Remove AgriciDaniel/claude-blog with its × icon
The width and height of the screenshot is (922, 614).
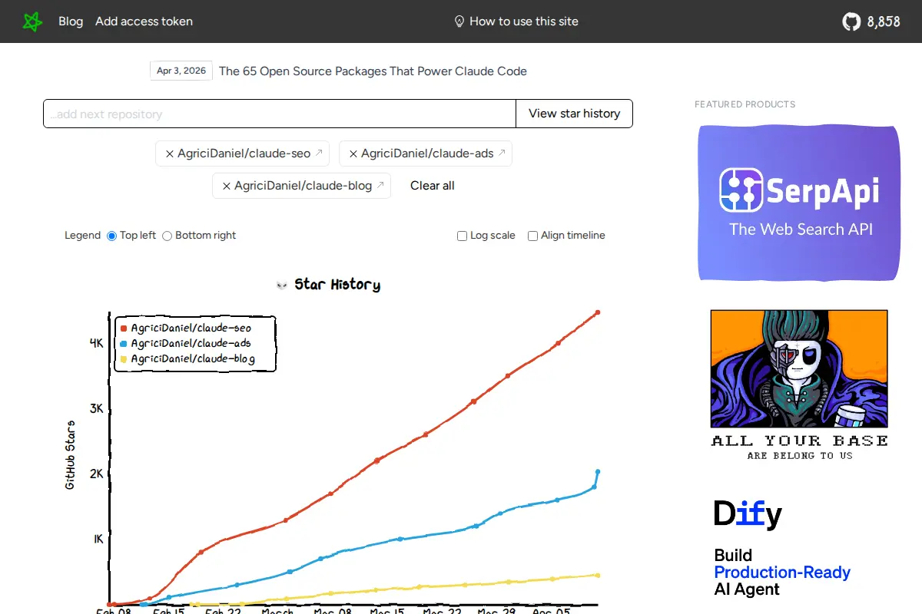(227, 185)
